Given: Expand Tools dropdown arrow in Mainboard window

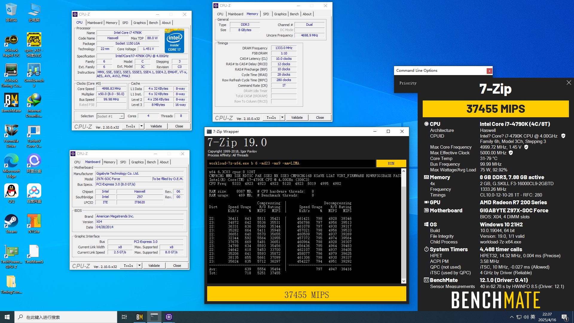Looking at the screenshot, I should 139,266.
